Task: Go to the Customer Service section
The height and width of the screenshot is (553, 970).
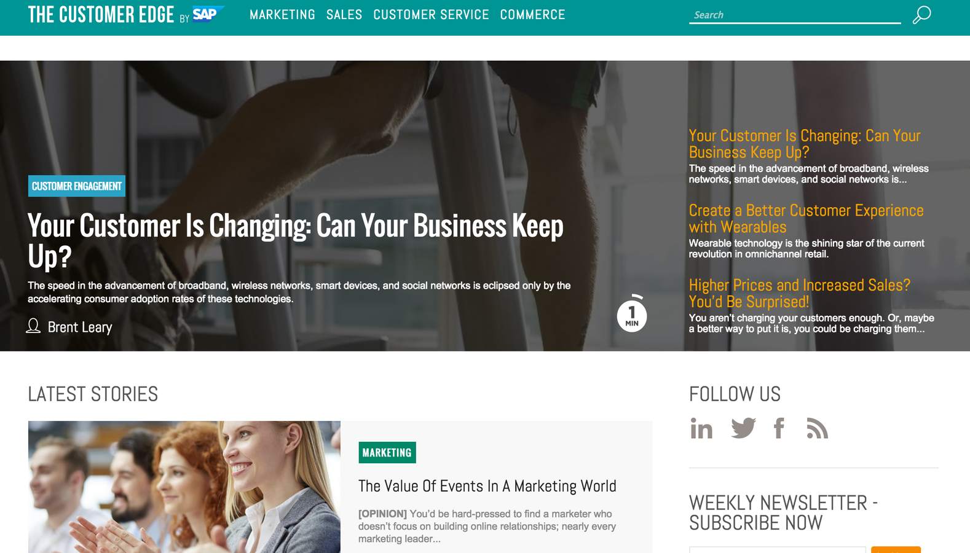Action: coord(431,15)
